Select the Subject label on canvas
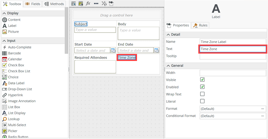 pos(81,24)
